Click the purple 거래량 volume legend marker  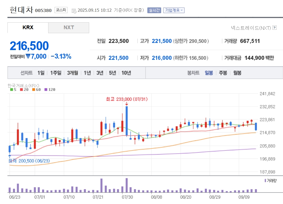265,181
